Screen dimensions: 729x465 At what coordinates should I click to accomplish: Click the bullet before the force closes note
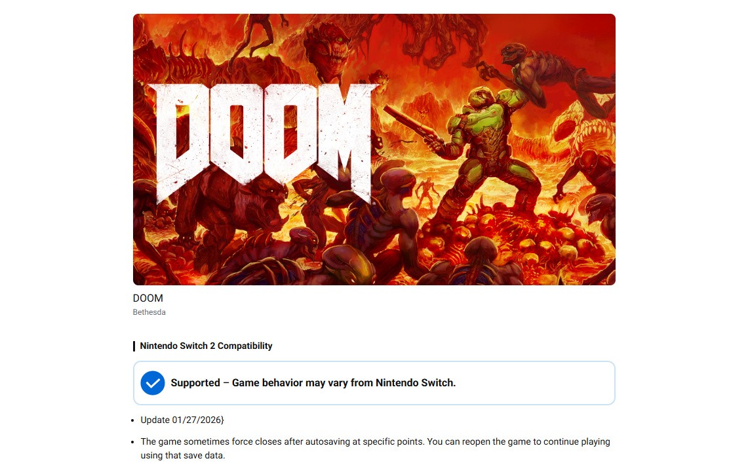point(134,442)
